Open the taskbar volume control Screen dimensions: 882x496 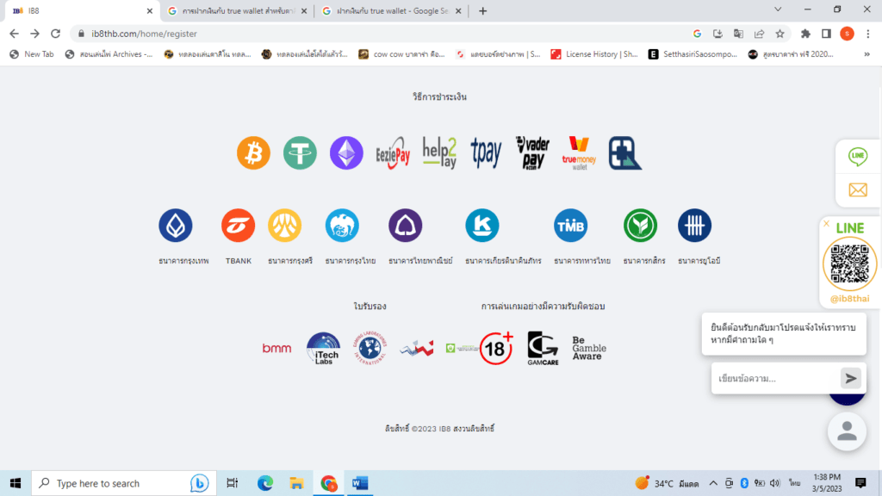[x=775, y=483]
